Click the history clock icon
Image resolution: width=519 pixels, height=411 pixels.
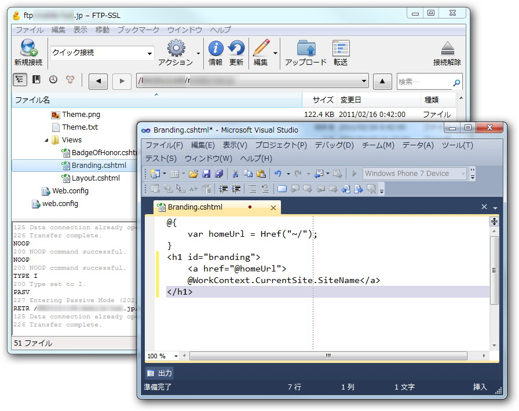click(x=53, y=80)
